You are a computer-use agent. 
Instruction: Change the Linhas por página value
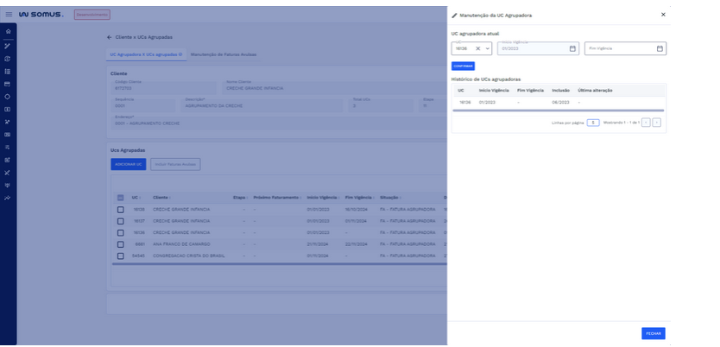tap(593, 123)
